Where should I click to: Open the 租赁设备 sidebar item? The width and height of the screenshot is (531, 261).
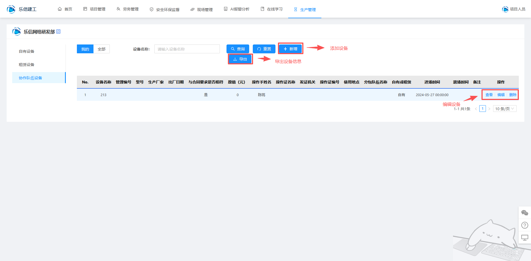pos(27,65)
